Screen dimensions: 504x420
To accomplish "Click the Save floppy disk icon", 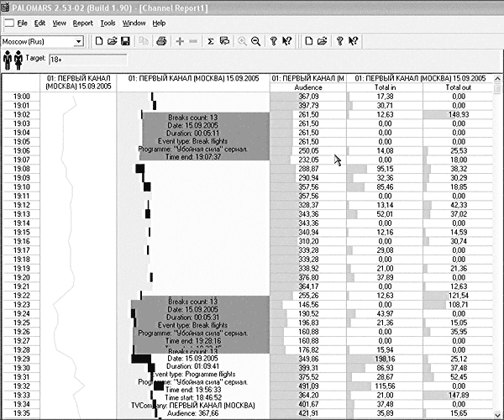I will [125, 41].
